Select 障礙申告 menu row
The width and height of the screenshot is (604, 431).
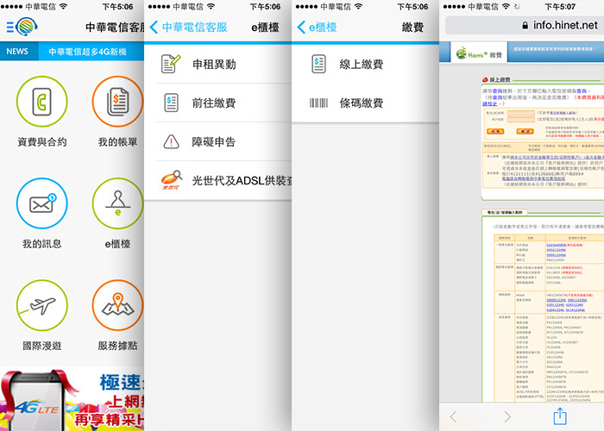217,141
